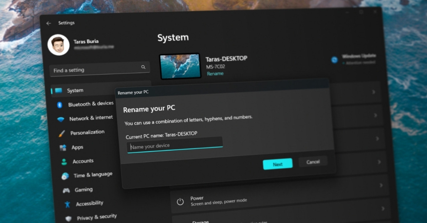Click the Personalization paintbrush icon
The width and height of the screenshot is (427, 223).
(x=62, y=134)
